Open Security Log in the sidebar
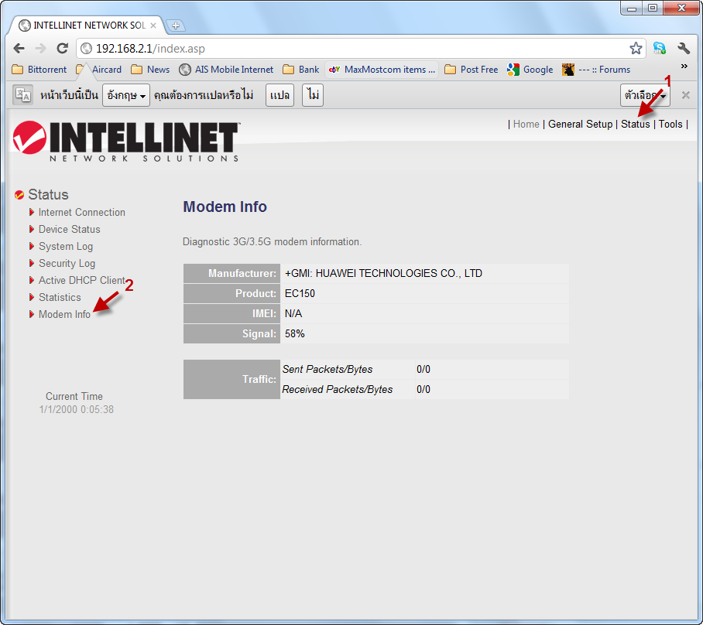The image size is (703, 625). (x=67, y=264)
